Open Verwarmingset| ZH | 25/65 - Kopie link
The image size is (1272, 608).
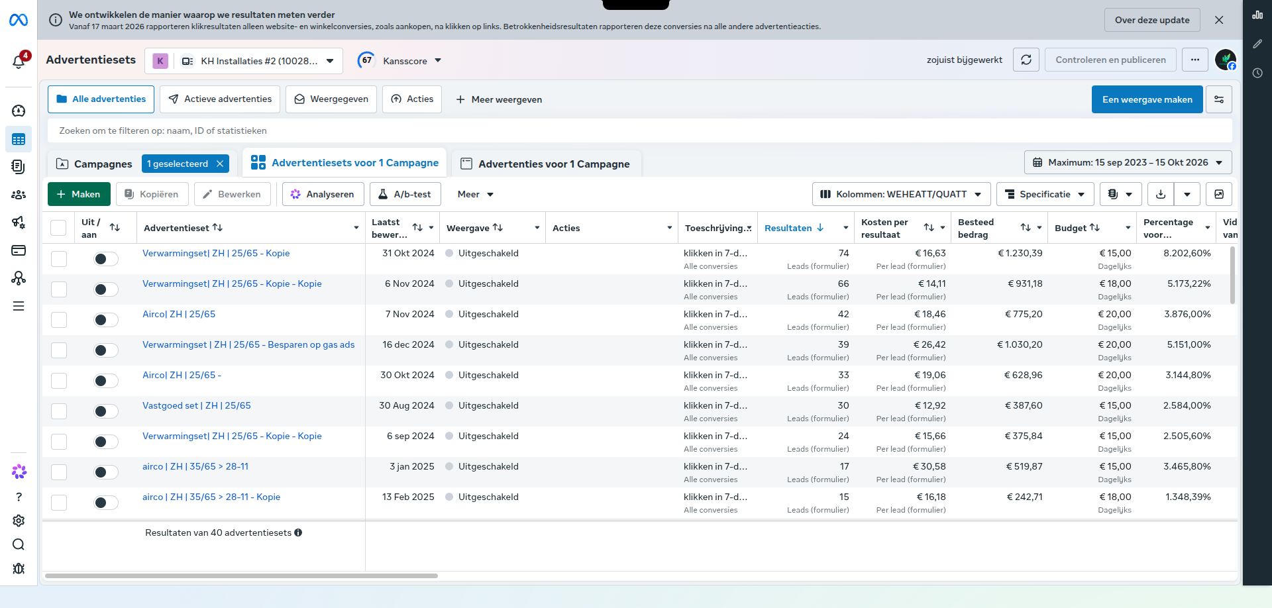[x=216, y=253]
